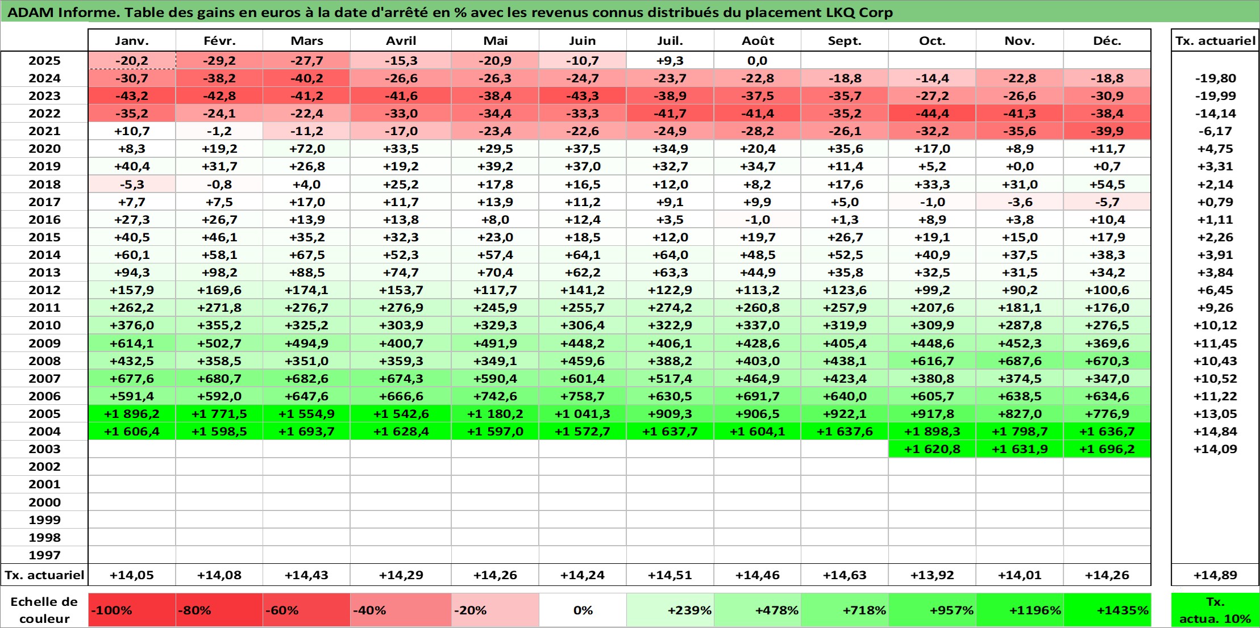Select the -20% pale pink scale swatch
The height and width of the screenshot is (628, 1260).
point(495,610)
